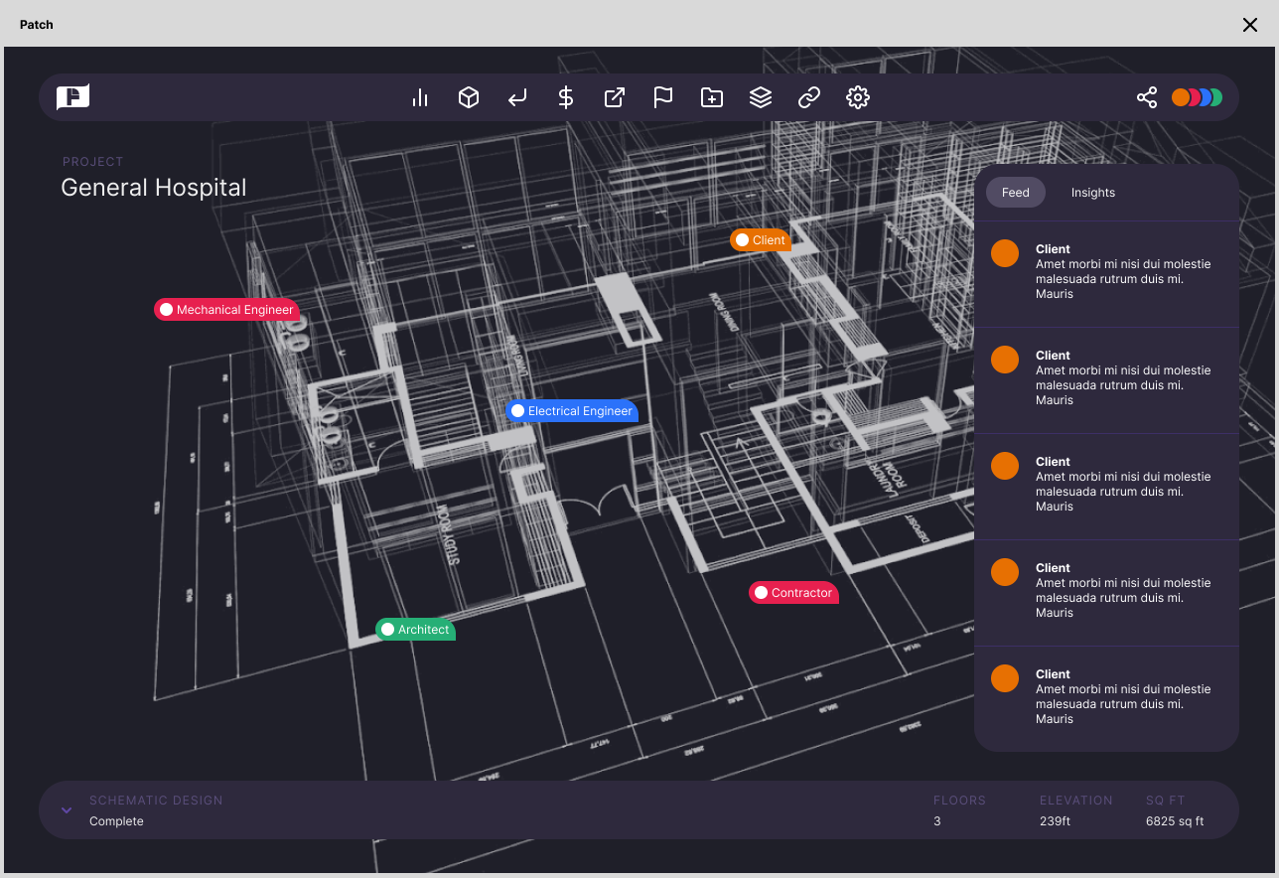
Task: Click the Patch logo icon
Action: tap(73, 97)
